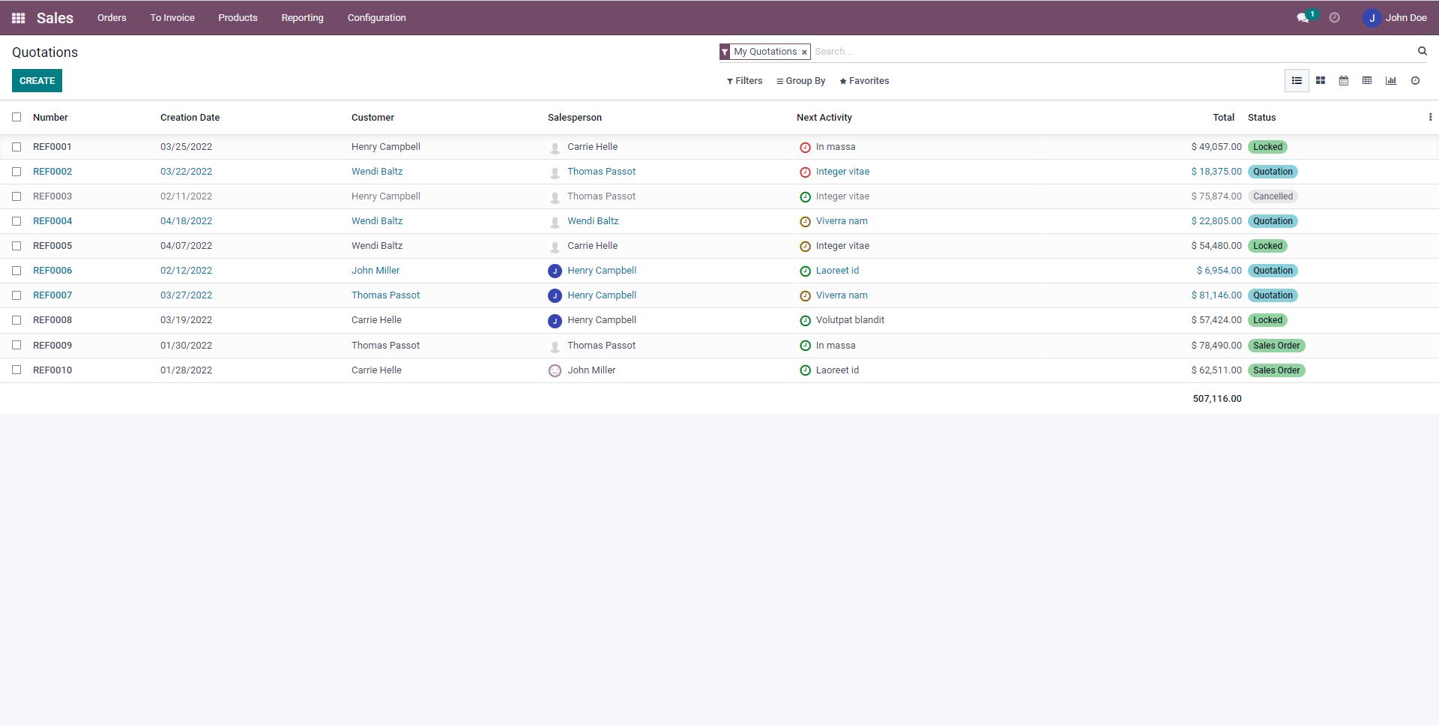The image size is (1439, 725).
Task: Switch to Calendar view
Action: click(1343, 81)
